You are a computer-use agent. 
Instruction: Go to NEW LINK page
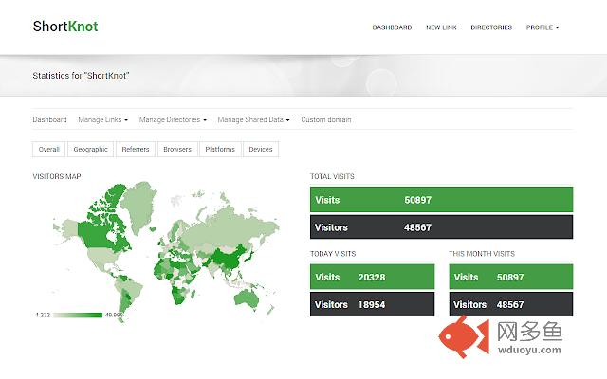tap(441, 27)
